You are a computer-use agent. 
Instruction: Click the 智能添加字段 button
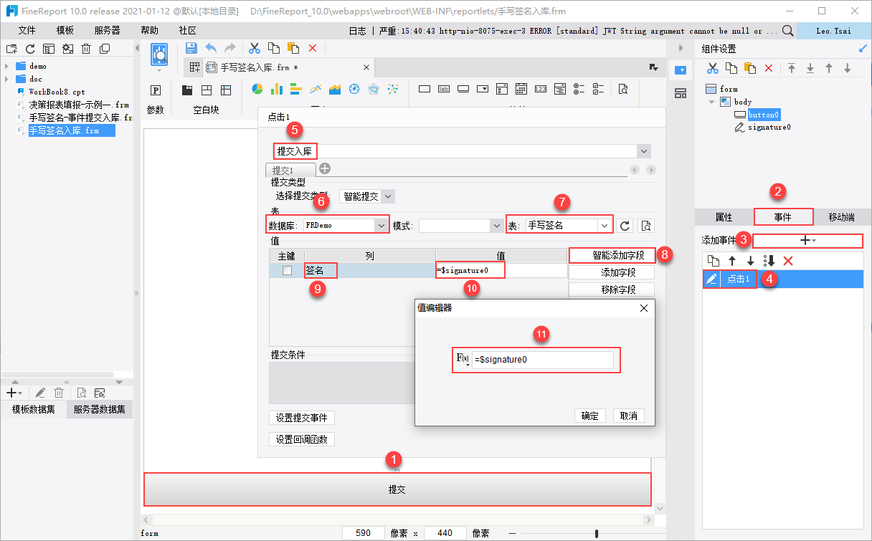click(x=612, y=254)
